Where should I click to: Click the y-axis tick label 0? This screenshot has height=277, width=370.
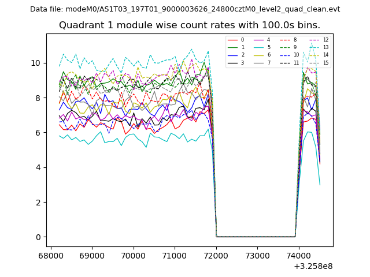[38, 237]
